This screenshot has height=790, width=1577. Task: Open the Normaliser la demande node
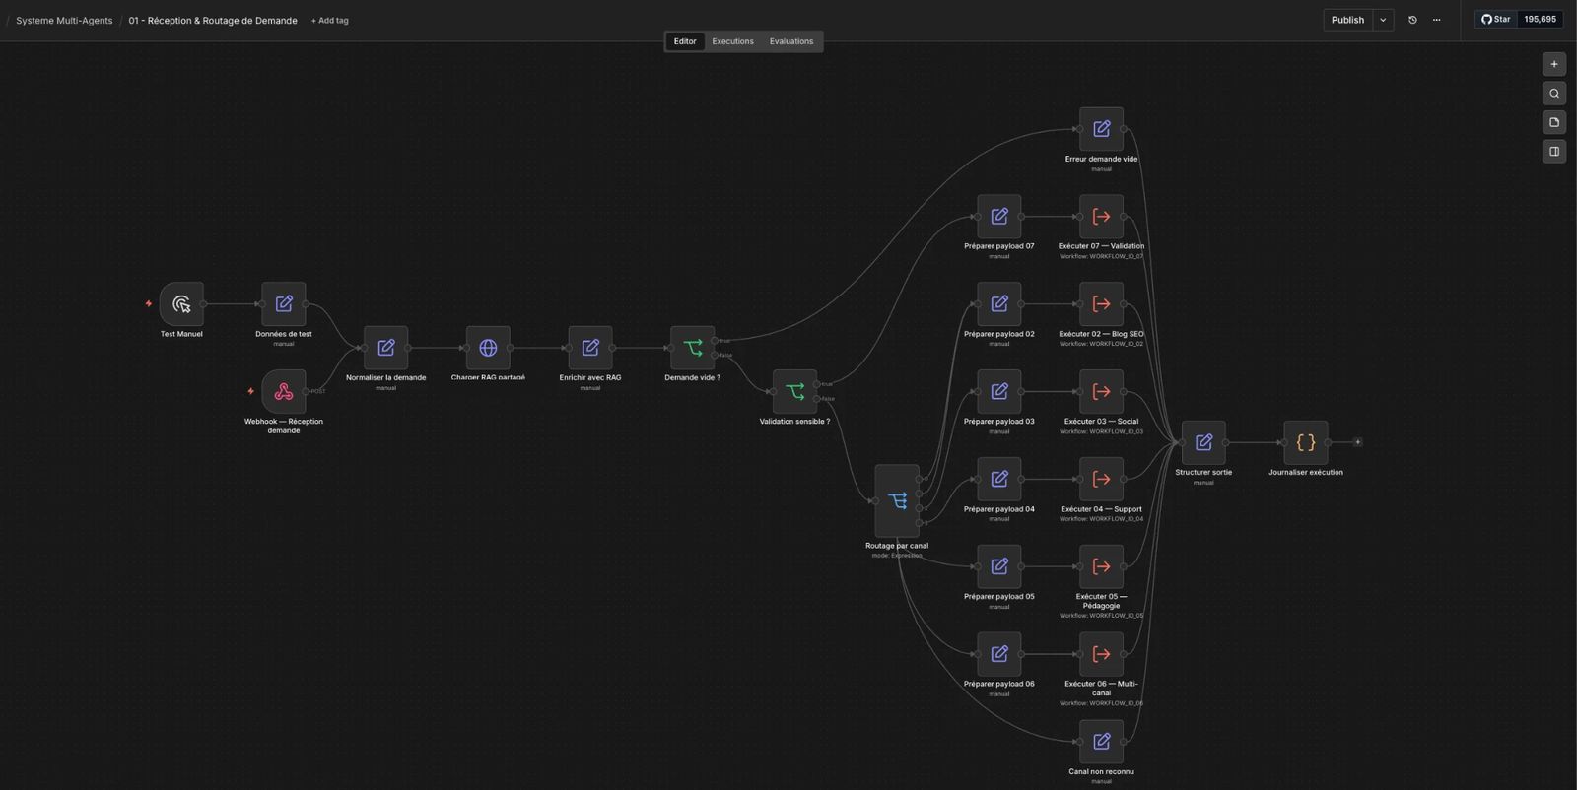click(386, 348)
